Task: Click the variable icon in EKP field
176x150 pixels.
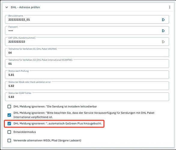Action: 163,42
